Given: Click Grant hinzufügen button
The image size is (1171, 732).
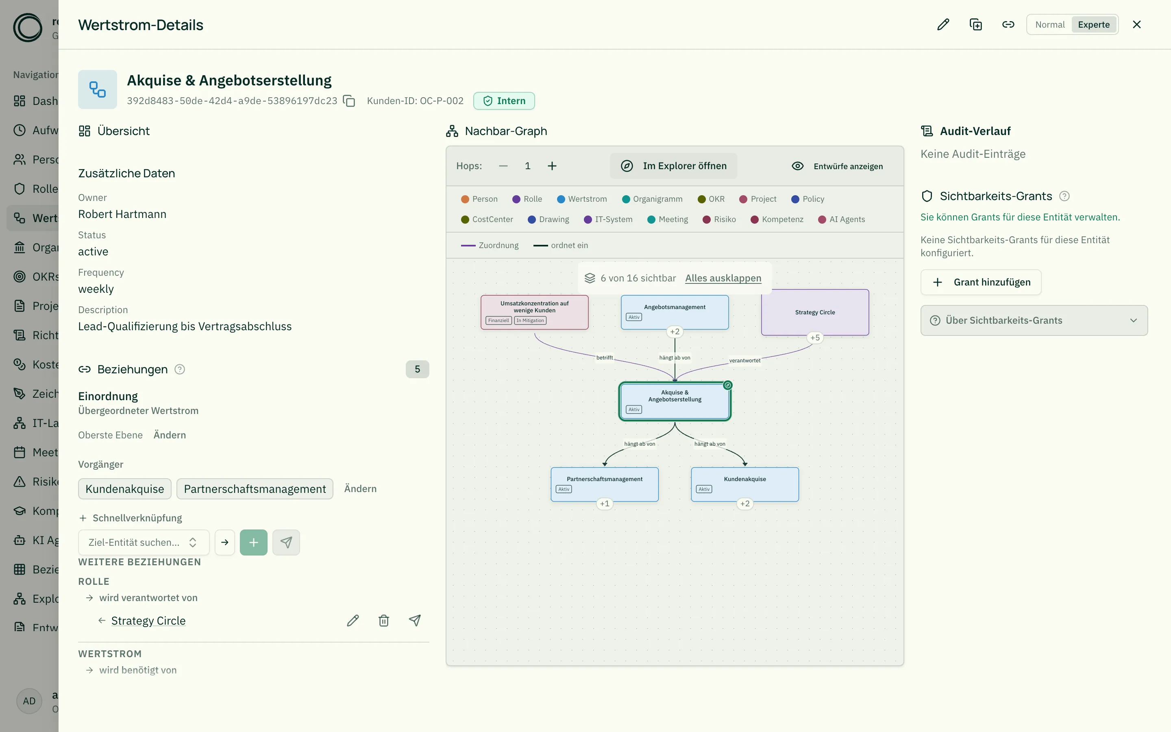Looking at the screenshot, I should coord(981,282).
